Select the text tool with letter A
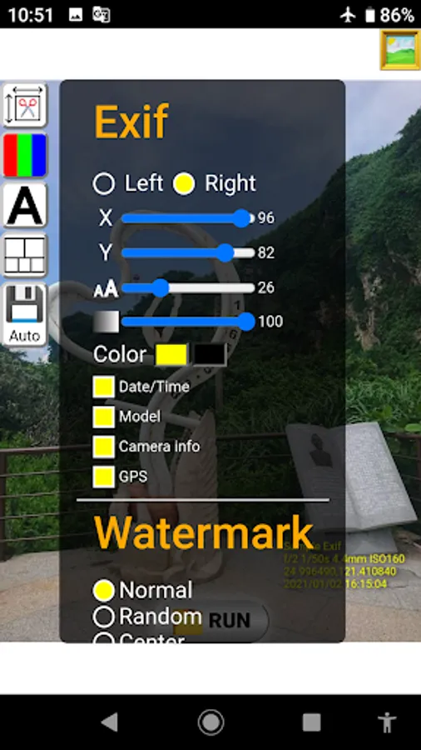The height and width of the screenshot is (750, 421). pyautogui.click(x=25, y=205)
